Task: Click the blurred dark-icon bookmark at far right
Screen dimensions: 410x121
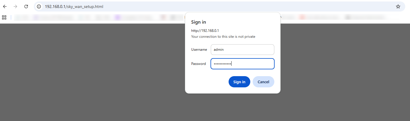Action: (x=347, y=17)
